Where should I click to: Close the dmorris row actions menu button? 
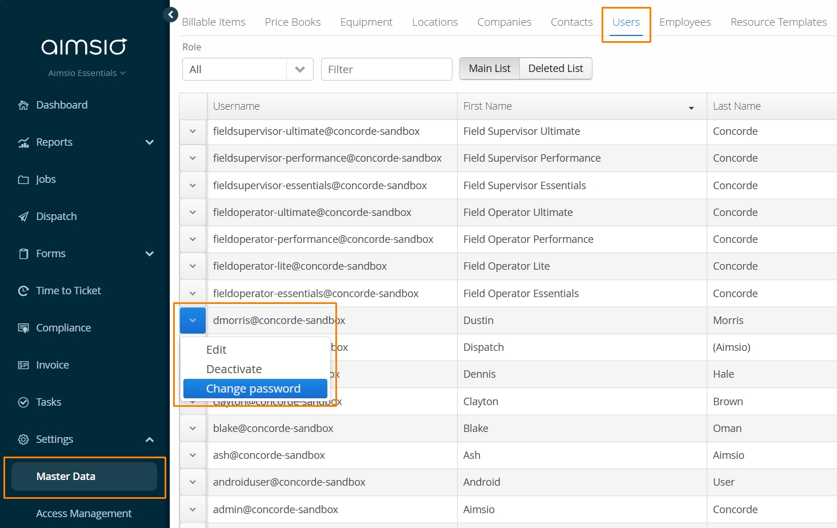[x=193, y=321]
